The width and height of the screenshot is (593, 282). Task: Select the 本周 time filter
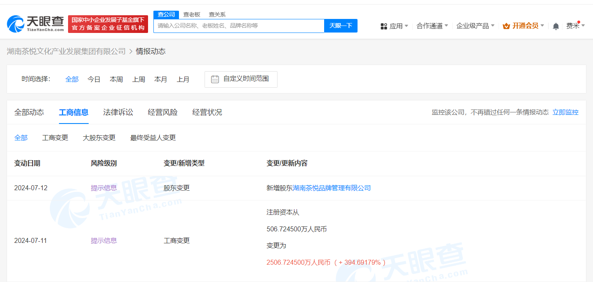click(x=116, y=79)
